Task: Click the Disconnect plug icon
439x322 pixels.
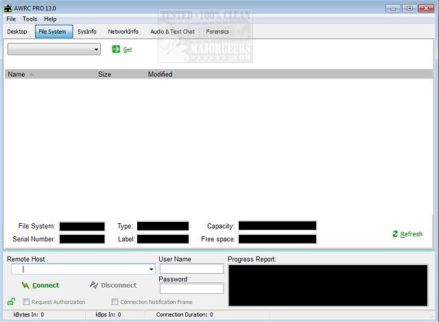Action: point(94,285)
